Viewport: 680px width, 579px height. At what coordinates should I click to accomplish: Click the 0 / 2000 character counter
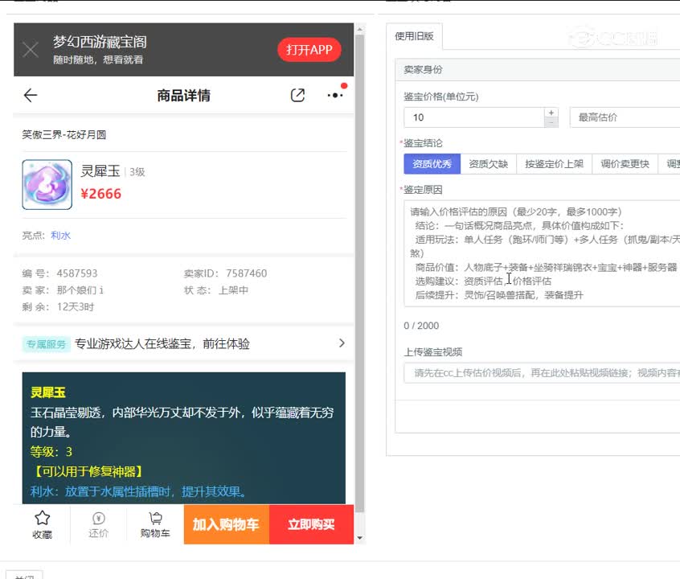click(x=421, y=326)
